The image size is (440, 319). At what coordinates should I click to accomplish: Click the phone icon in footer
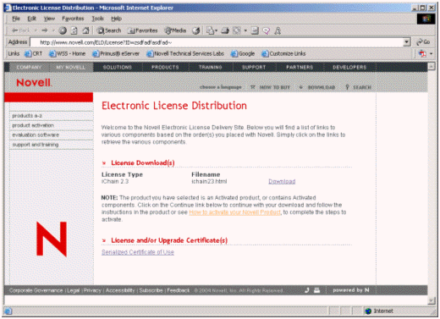307,290
